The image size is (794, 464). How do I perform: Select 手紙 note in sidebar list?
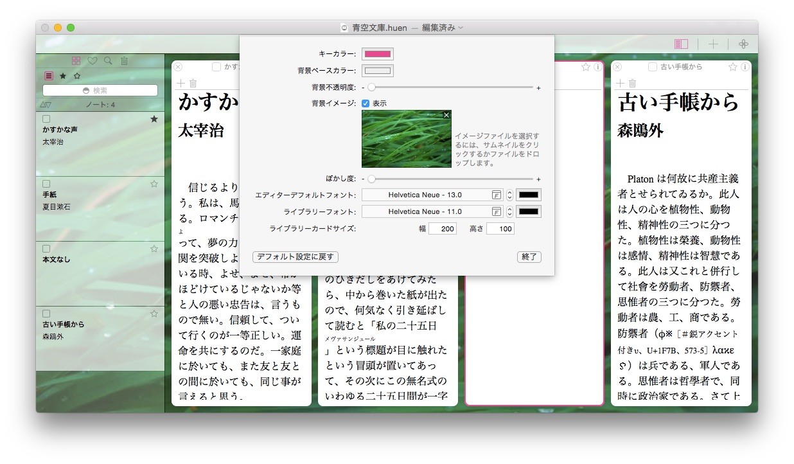(100, 209)
